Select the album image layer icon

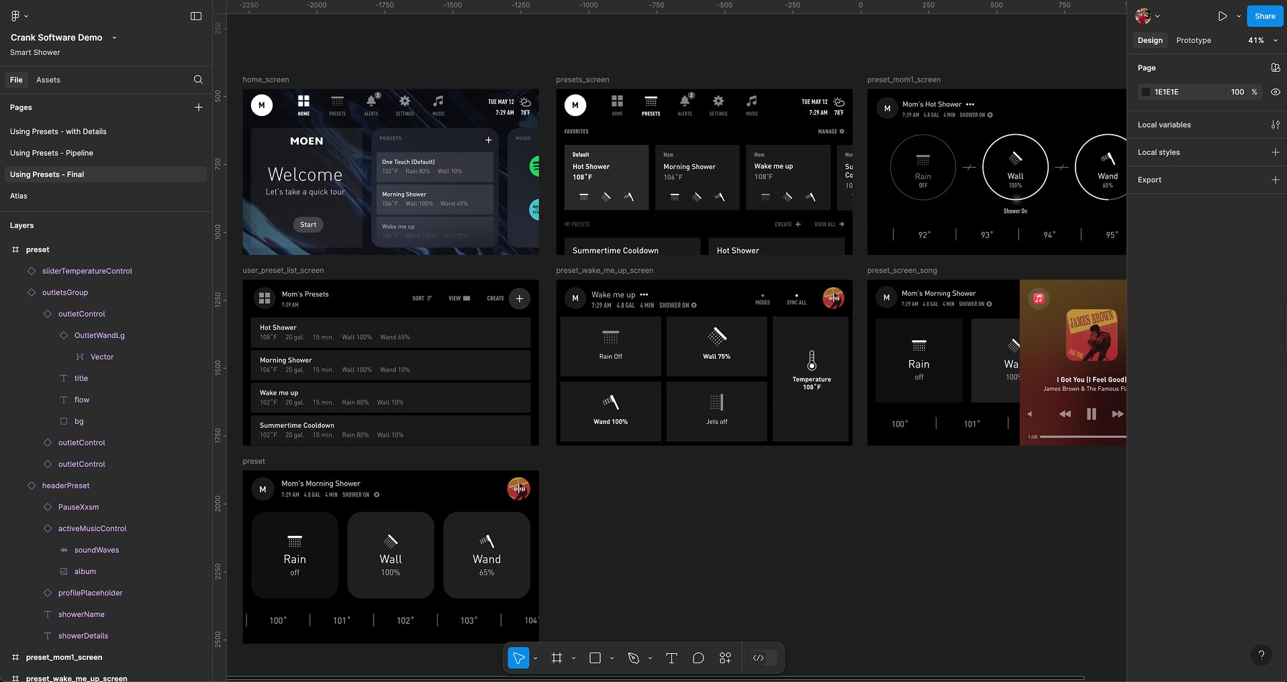coord(64,571)
